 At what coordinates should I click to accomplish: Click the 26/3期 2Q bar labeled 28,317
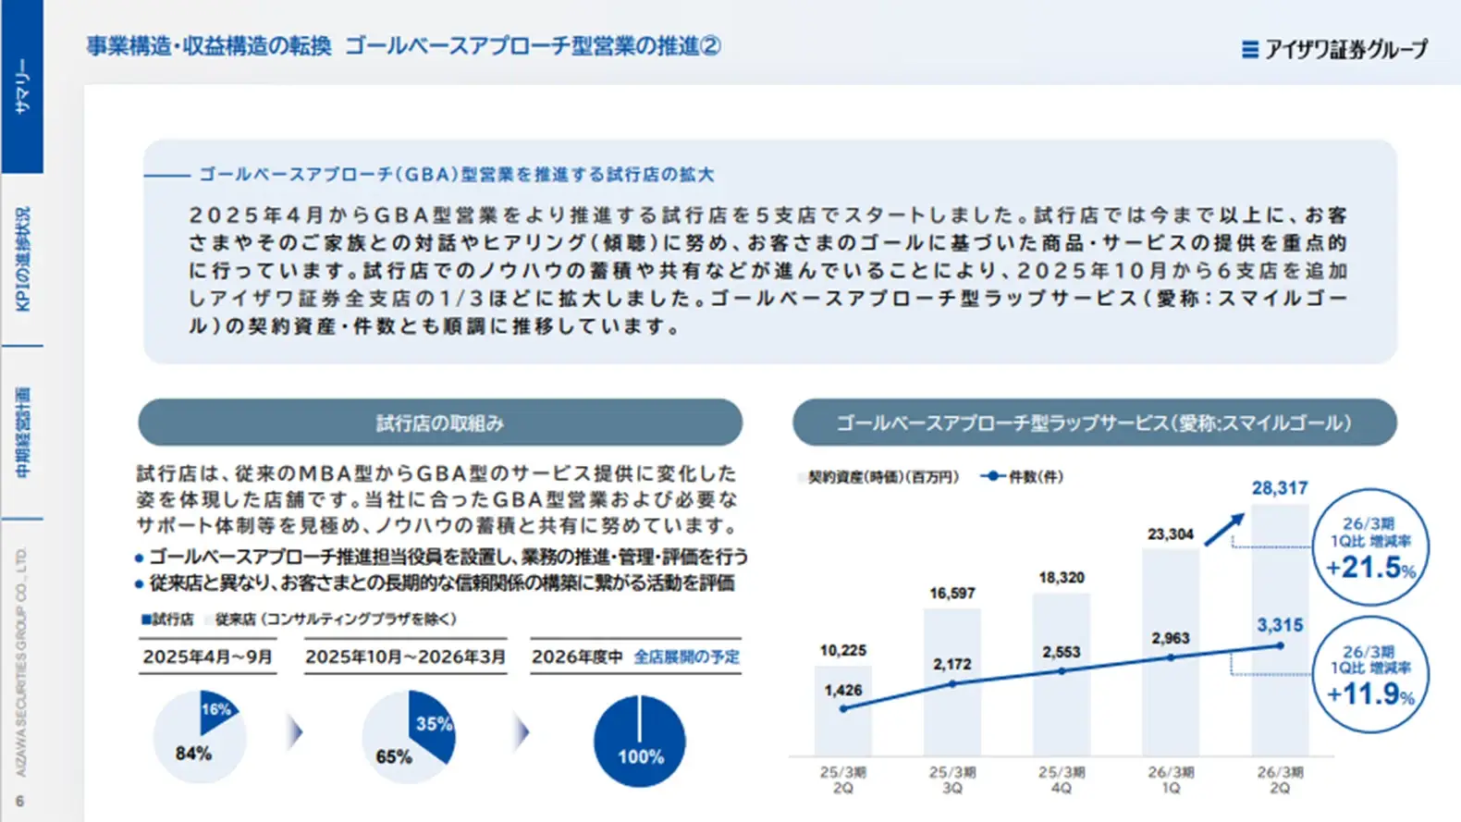pos(1279,629)
